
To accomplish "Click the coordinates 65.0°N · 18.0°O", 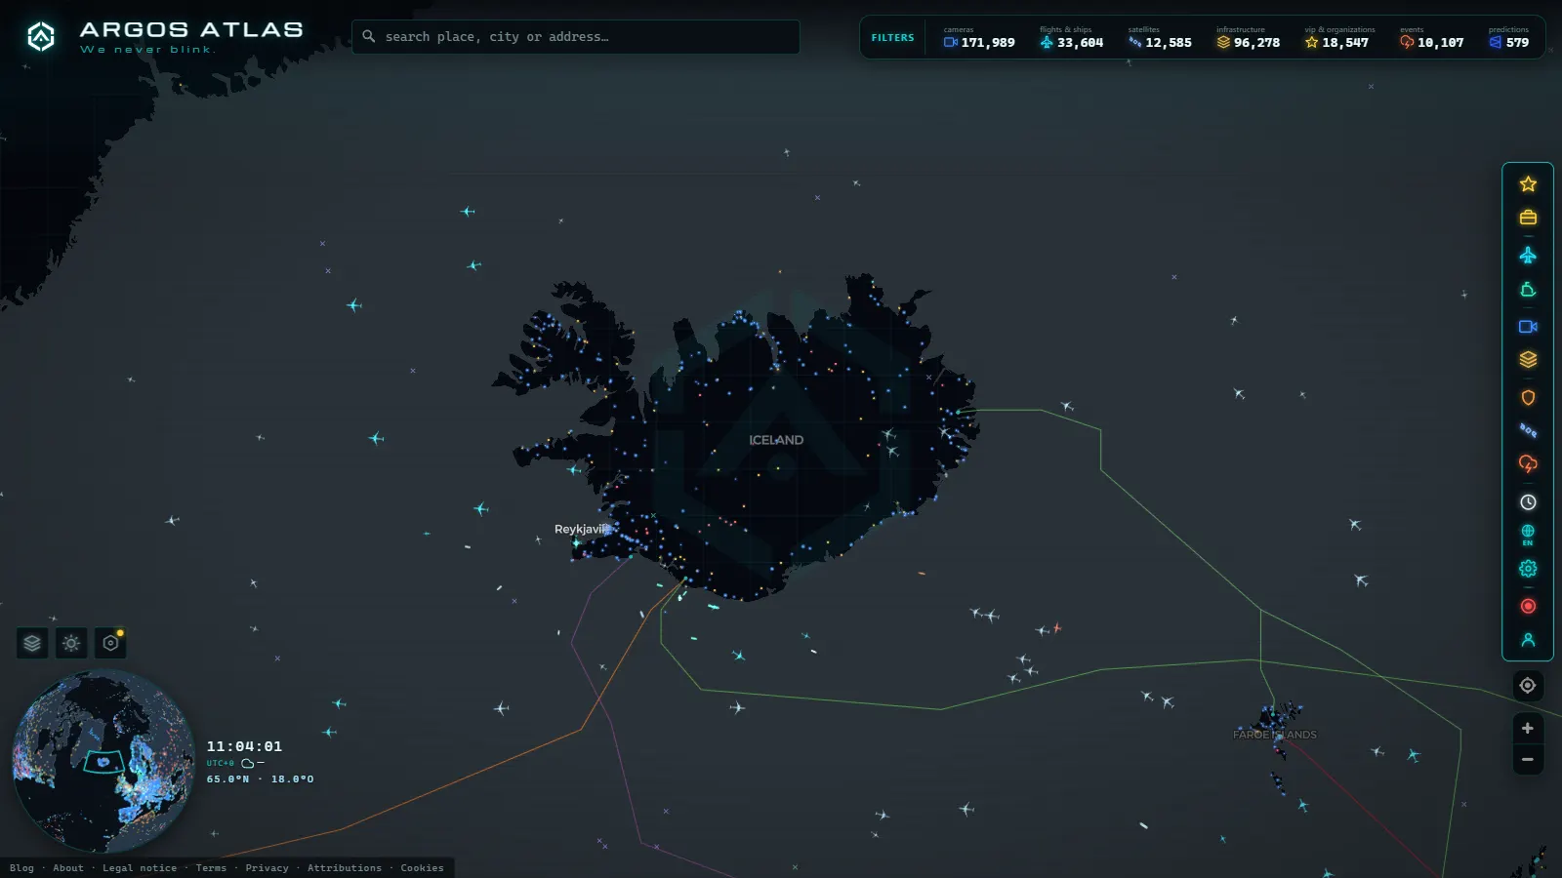I will [260, 779].
